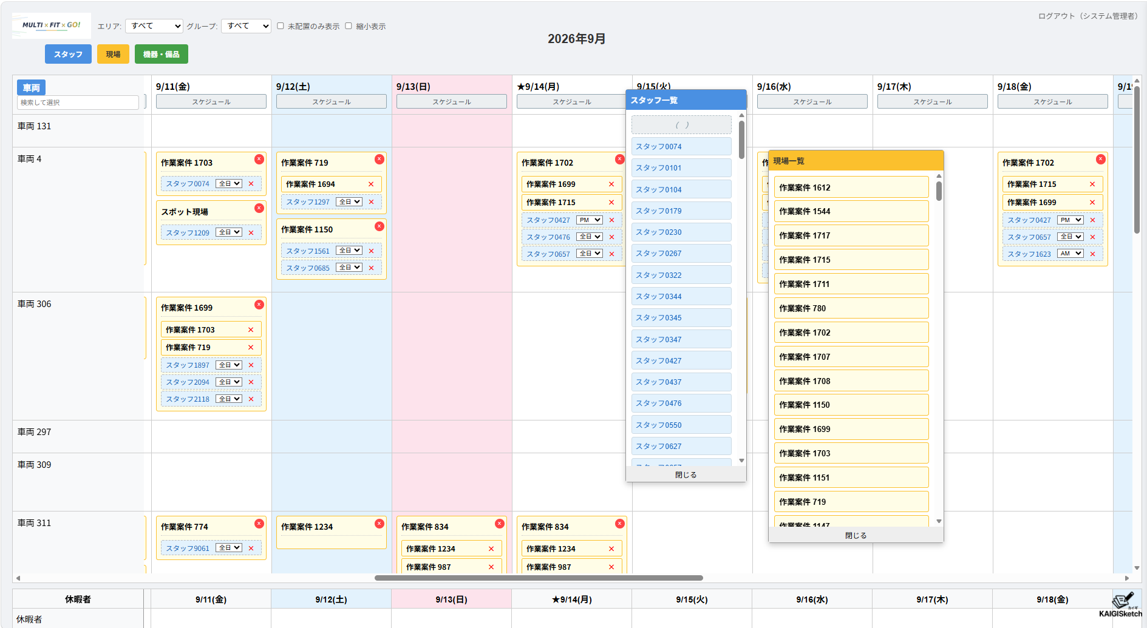This screenshot has width=1147, height=628.
Task: Delete 作業案件 1699 card for 車両 306
Action: point(259,305)
